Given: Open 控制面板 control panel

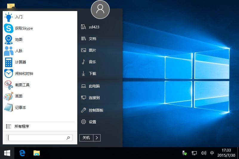Looking at the screenshot, I should click(96, 110).
